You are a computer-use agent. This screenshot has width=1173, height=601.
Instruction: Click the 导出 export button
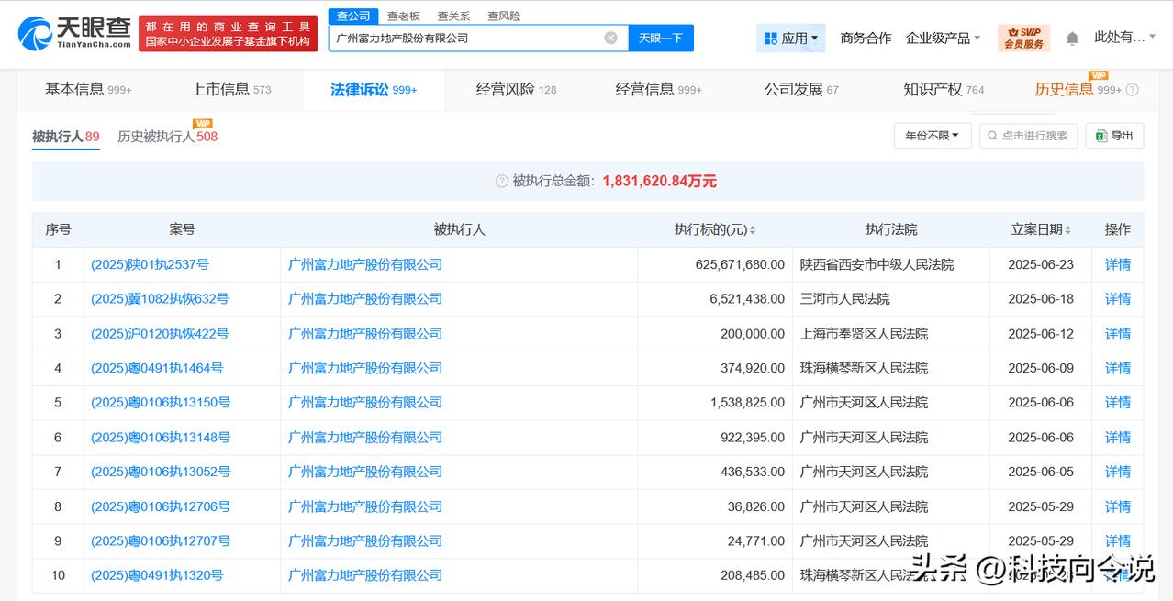click(1115, 136)
